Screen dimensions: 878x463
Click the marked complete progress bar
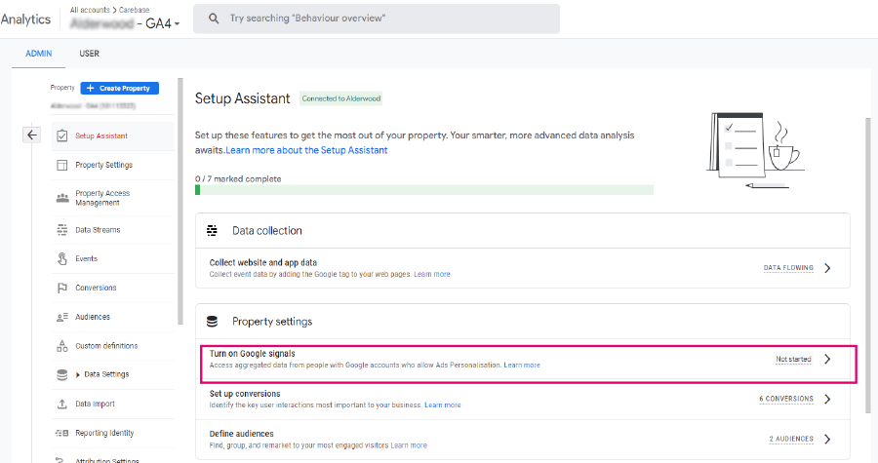point(424,190)
